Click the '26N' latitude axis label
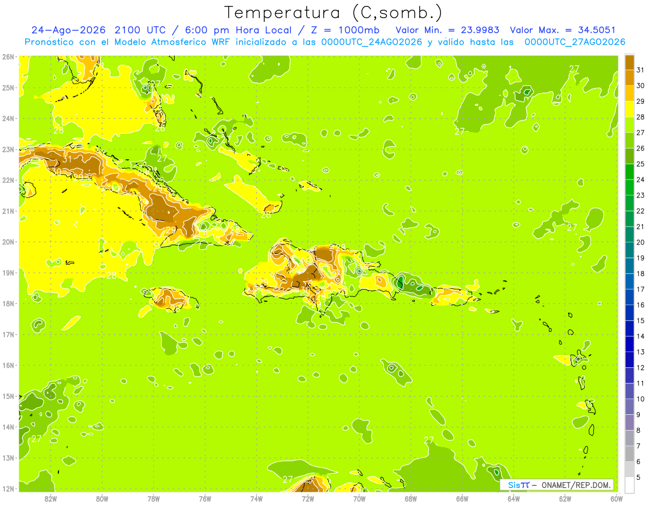The height and width of the screenshot is (506, 655). click(8, 57)
